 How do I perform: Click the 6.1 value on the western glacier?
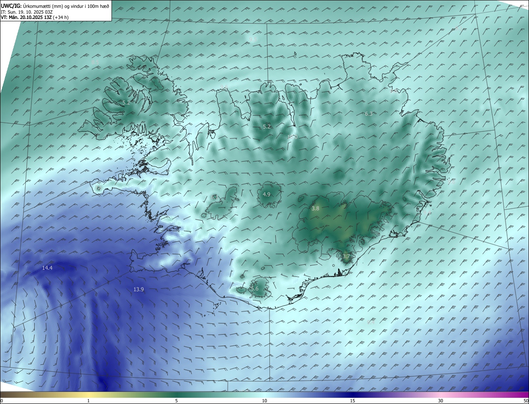pyautogui.click(x=214, y=197)
